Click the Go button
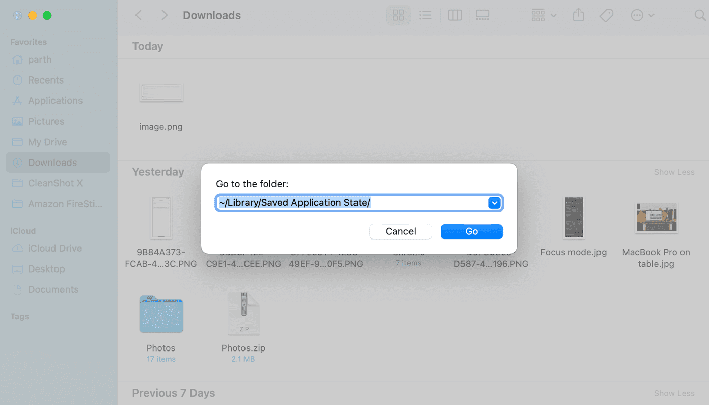 tap(472, 231)
